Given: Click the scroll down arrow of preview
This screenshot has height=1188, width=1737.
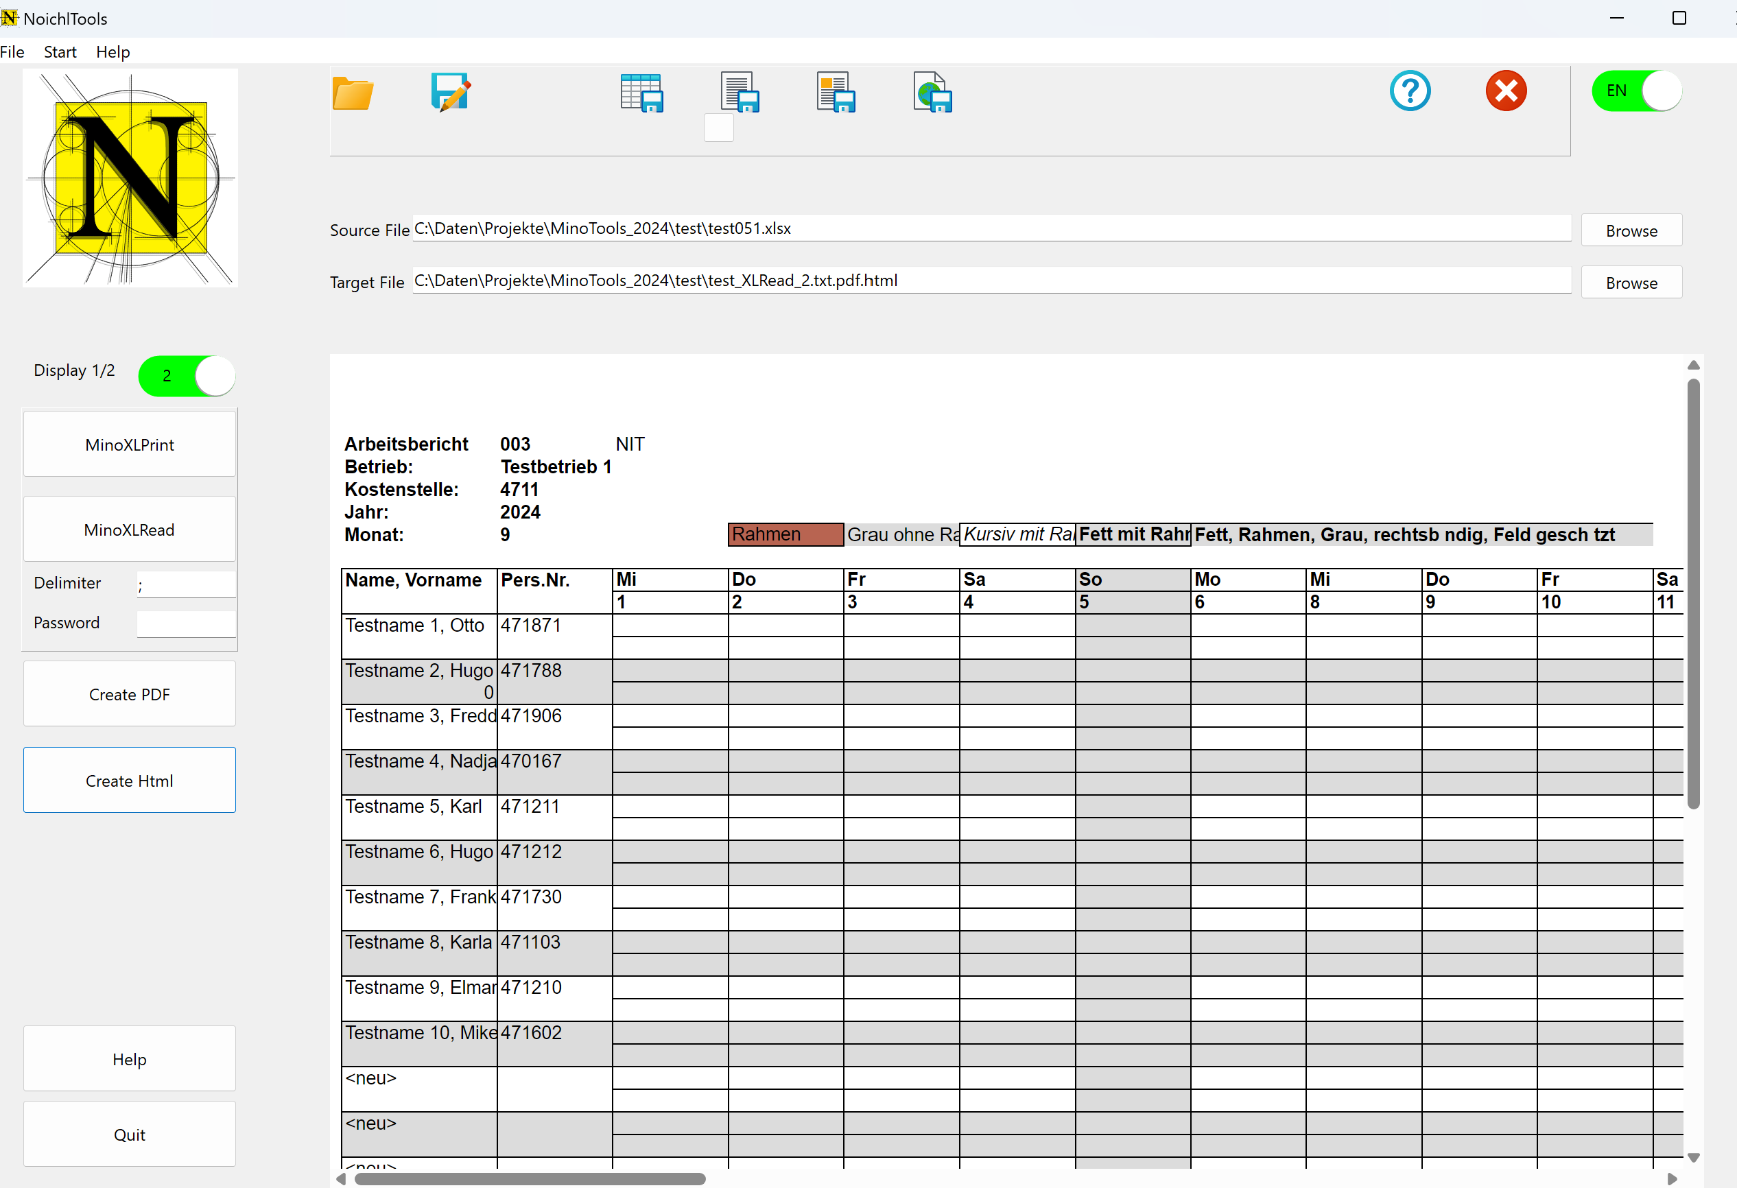Looking at the screenshot, I should coord(1694,1157).
